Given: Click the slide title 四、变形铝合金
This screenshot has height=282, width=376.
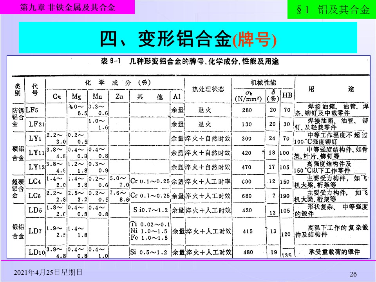Looking at the screenshot, I should [x=165, y=39].
